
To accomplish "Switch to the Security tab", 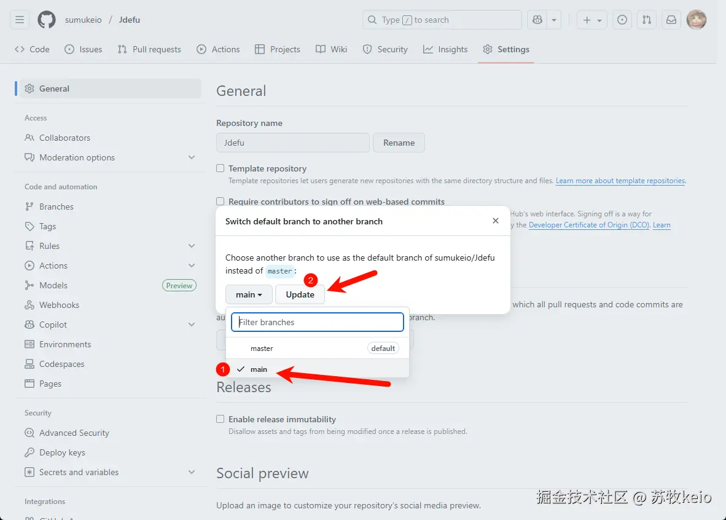I will click(x=385, y=49).
